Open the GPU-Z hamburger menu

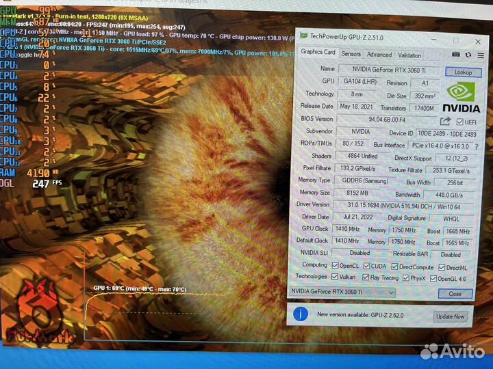(x=480, y=55)
